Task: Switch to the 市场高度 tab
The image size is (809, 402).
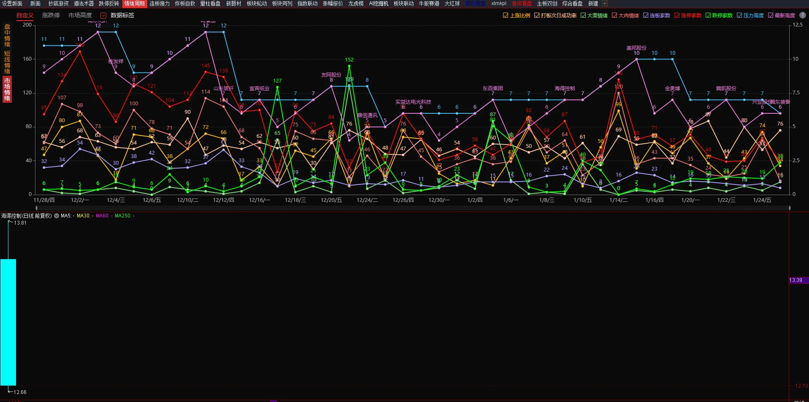Action: pyautogui.click(x=80, y=15)
